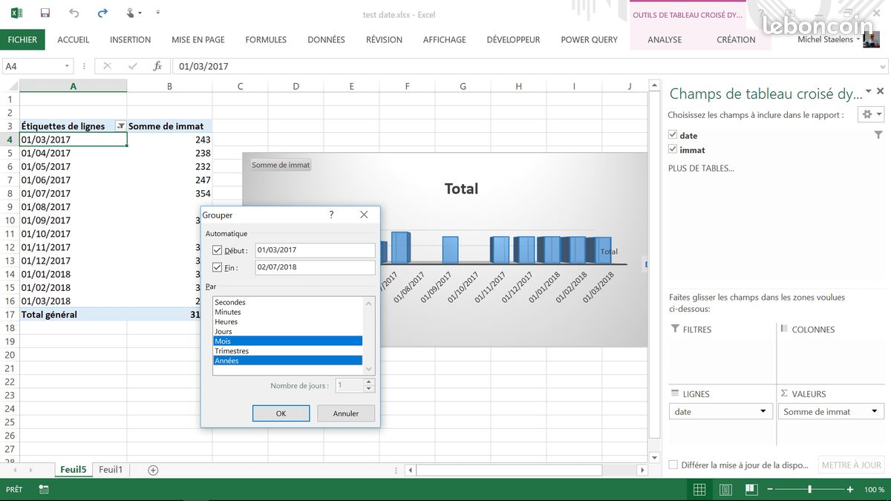The height and width of the screenshot is (501, 891).
Task: Switch to Page Break Preview icon
Action: click(x=751, y=490)
